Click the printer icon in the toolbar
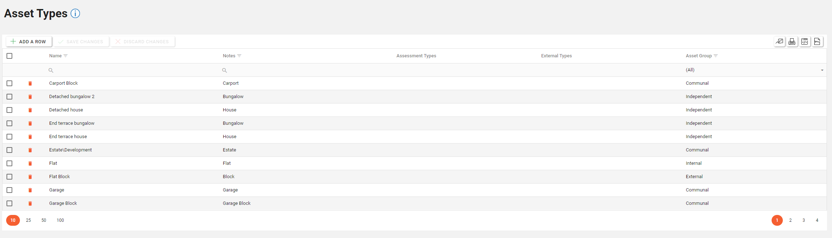This screenshot has width=832, height=238. click(792, 42)
